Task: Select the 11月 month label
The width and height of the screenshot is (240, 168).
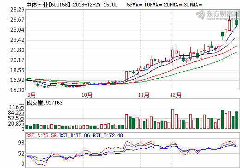Action: pos(144,95)
